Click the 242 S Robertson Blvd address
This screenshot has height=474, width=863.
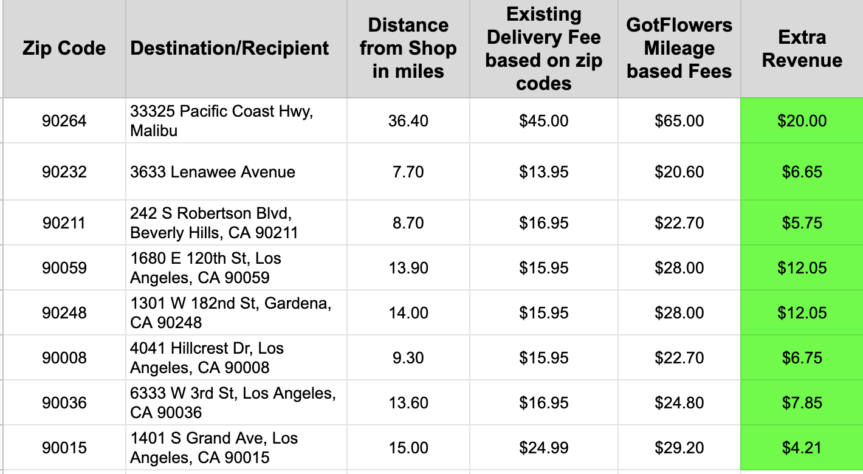[214, 223]
